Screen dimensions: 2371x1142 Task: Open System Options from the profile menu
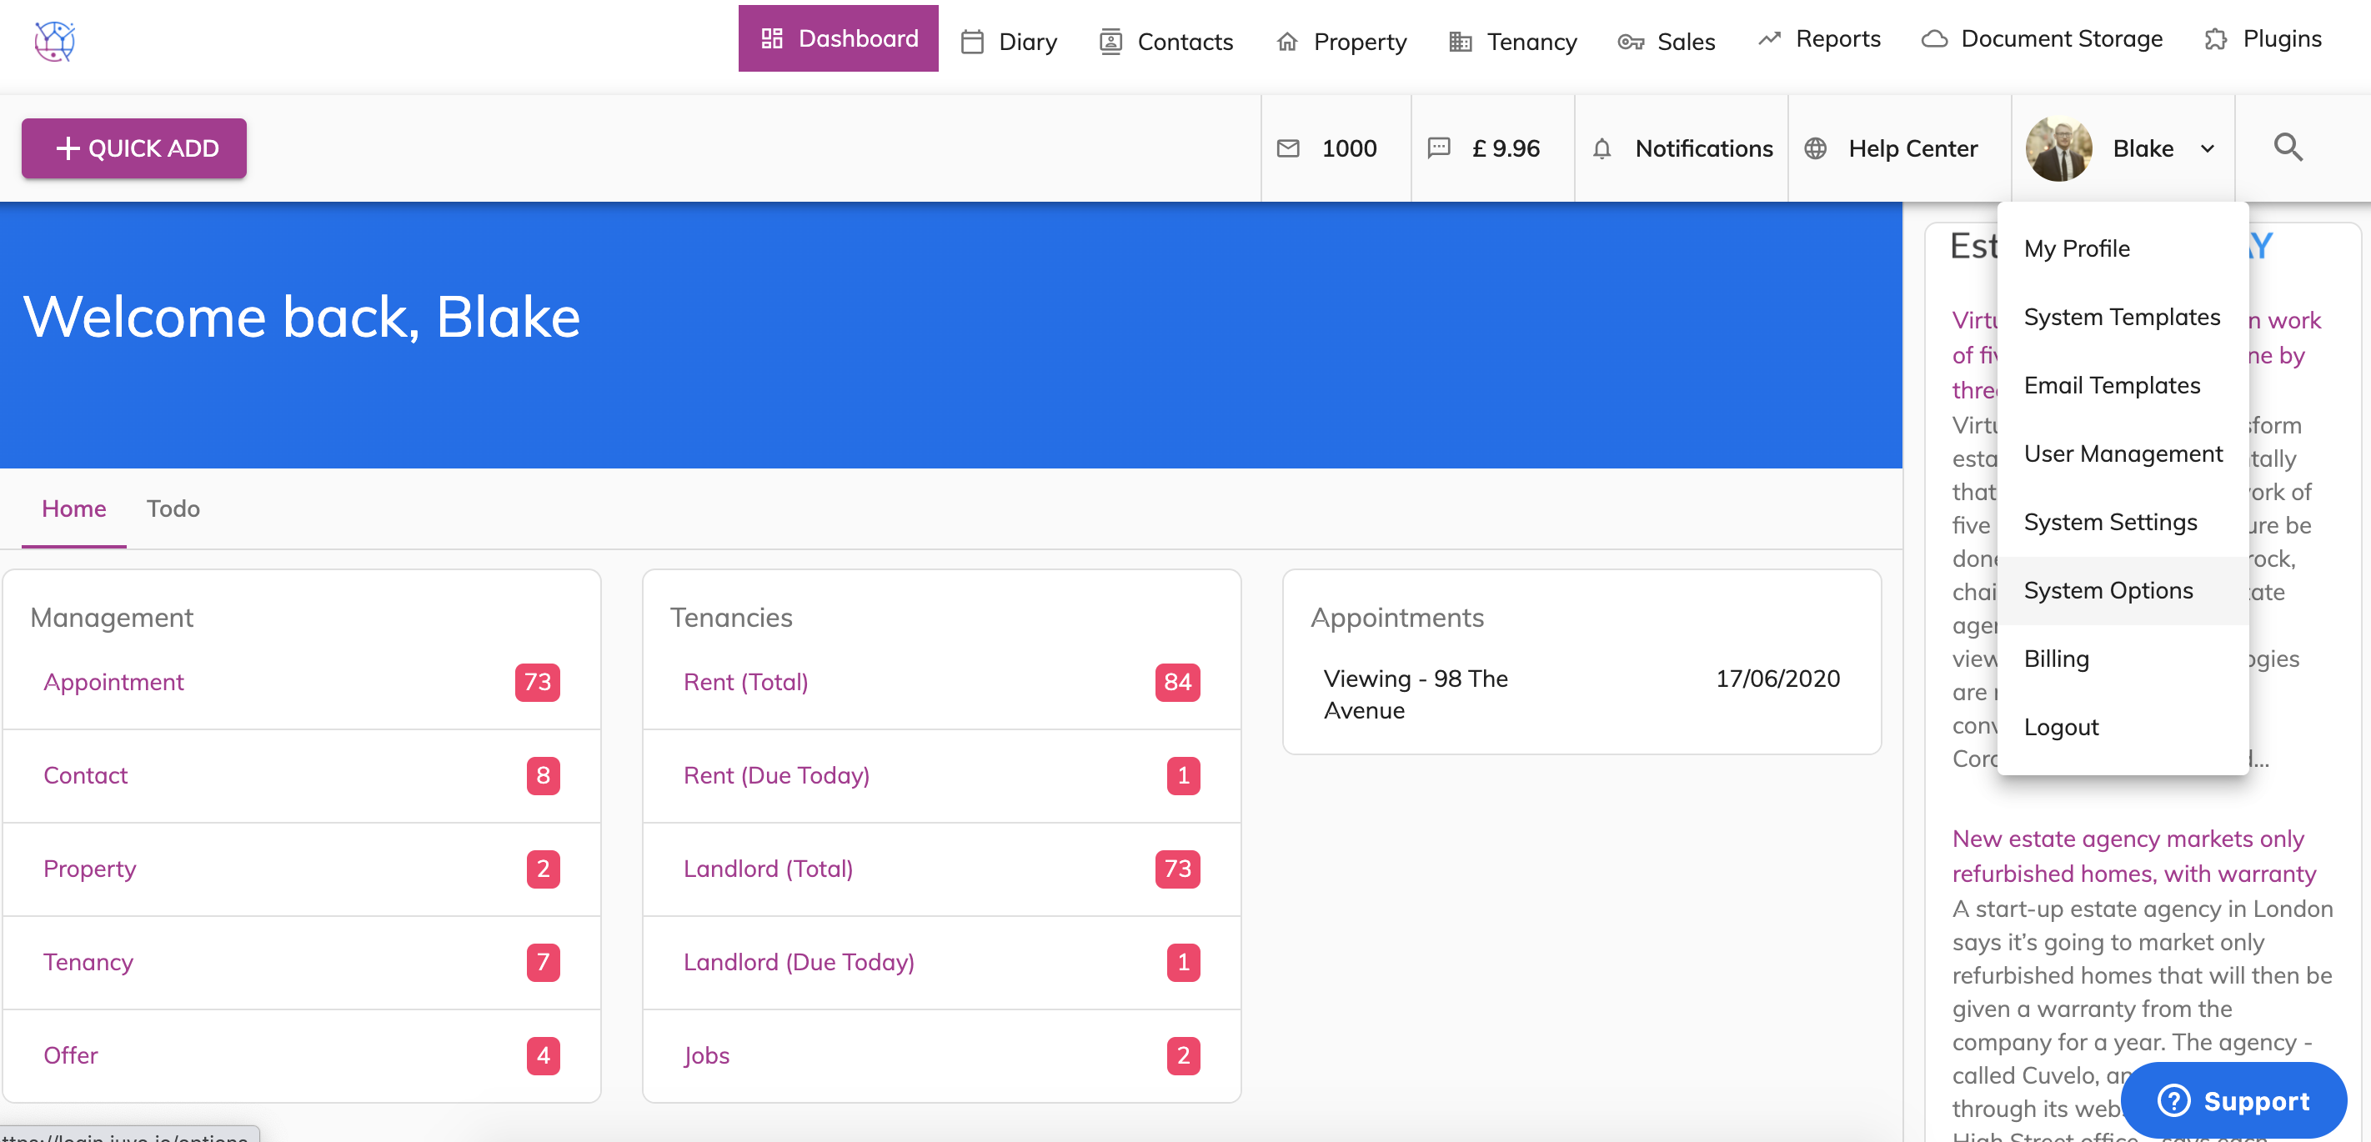pos(2108,590)
